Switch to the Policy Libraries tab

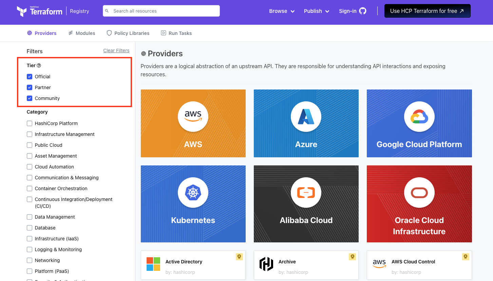point(128,33)
